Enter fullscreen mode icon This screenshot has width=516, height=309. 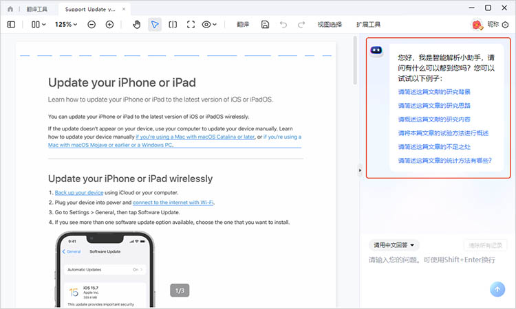(x=191, y=24)
